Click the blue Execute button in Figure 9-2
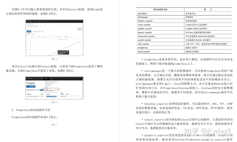 tap(29, 31)
